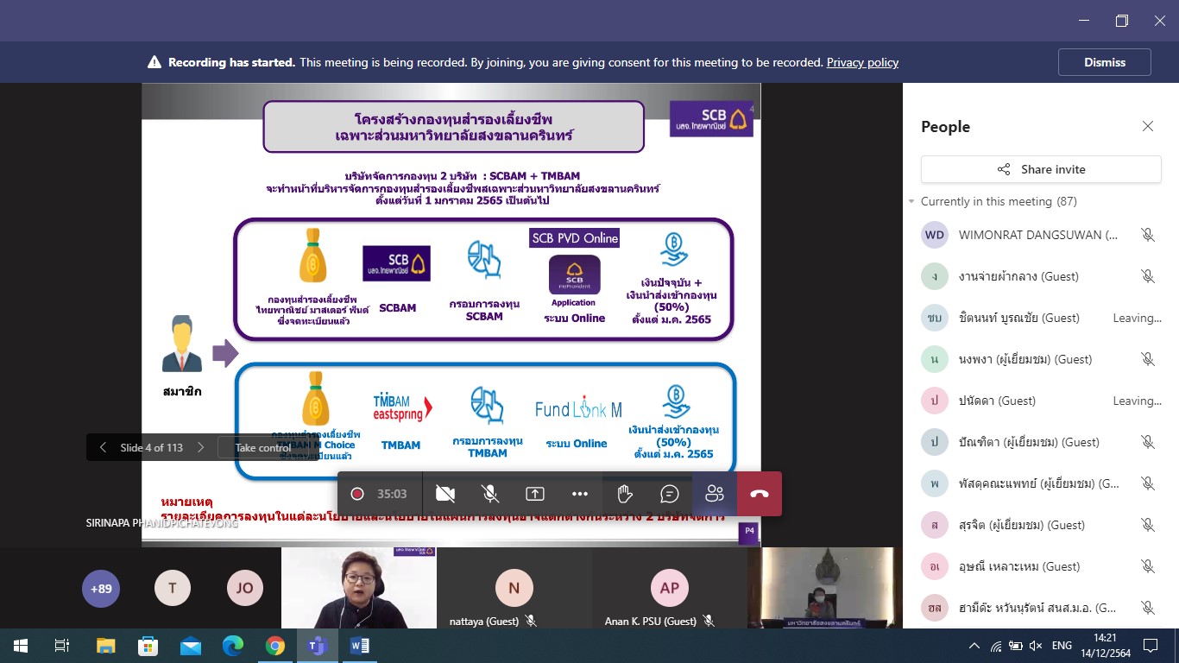Launch Microsoft Edge from the taskbar
Viewport: 1179px width, 663px height.
(x=233, y=646)
